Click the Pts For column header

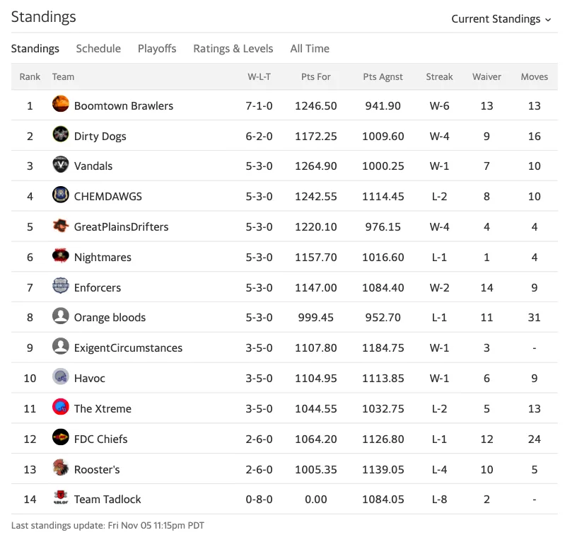coord(315,77)
